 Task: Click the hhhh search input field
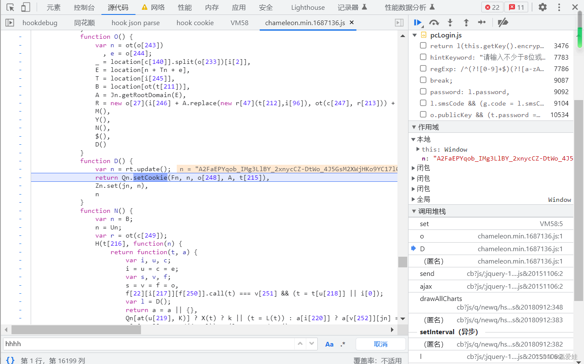(148, 344)
